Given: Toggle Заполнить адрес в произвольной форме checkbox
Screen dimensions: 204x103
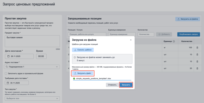Looking at the screenshot, I should point(6,74).
